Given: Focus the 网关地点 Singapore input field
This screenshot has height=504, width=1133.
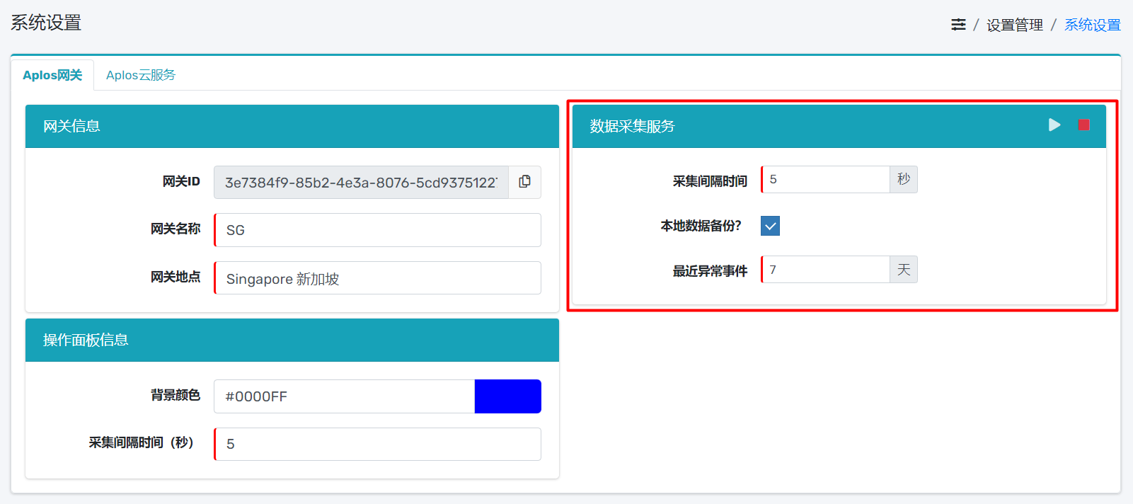Looking at the screenshot, I should click(x=377, y=278).
